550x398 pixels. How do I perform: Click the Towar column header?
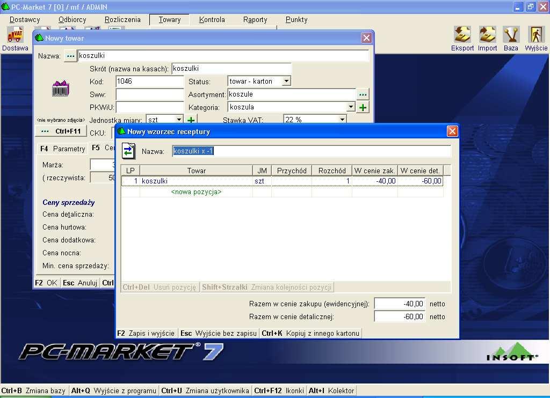pyautogui.click(x=197, y=171)
